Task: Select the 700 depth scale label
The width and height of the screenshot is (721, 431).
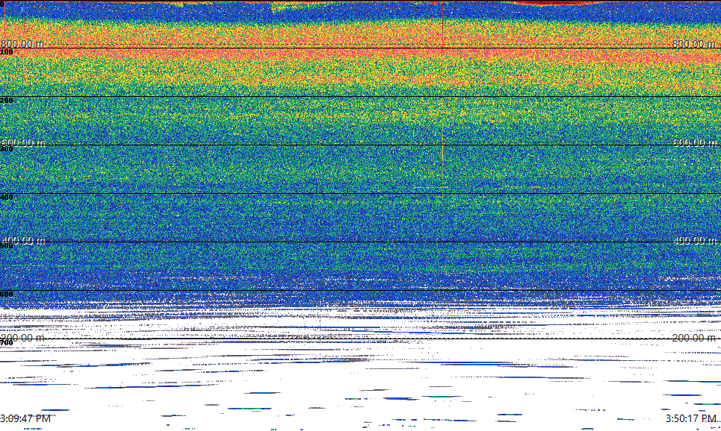Action: [x=7, y=343]
